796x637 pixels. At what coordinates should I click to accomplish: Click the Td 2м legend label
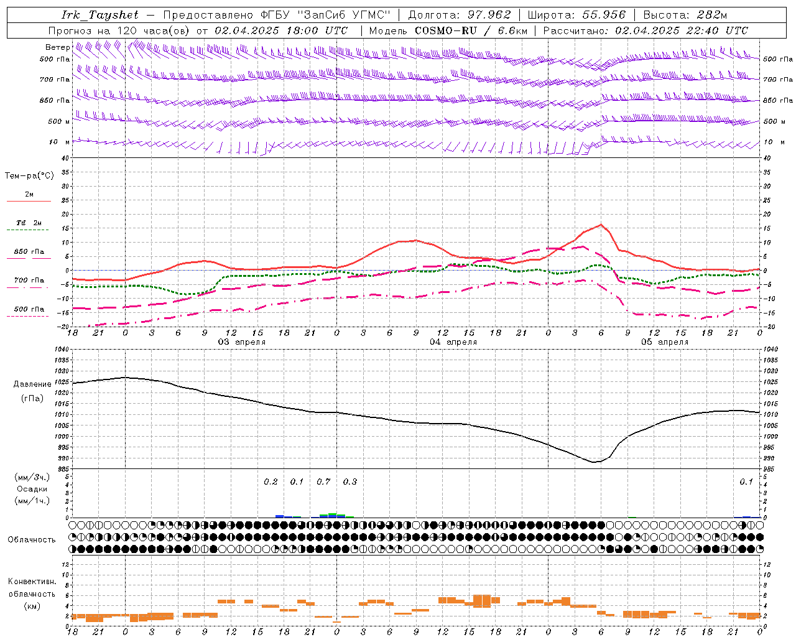click(29, 223)
